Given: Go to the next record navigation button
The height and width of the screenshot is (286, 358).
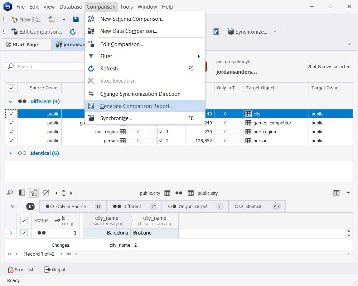Looking at the screenshot, I should pyautogui.click(x=61, y=254).
